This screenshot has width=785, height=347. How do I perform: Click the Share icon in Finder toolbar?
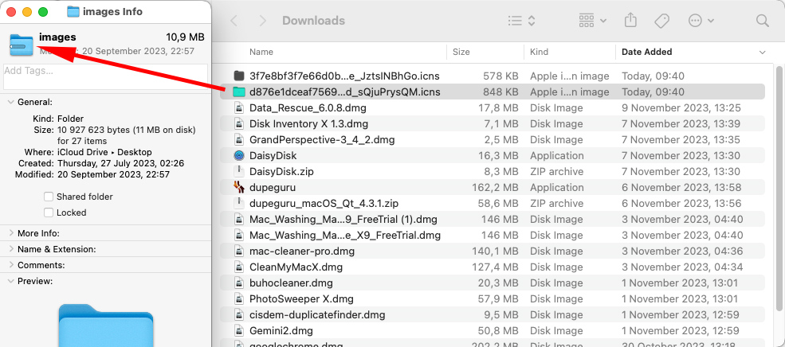coord(631,21)
